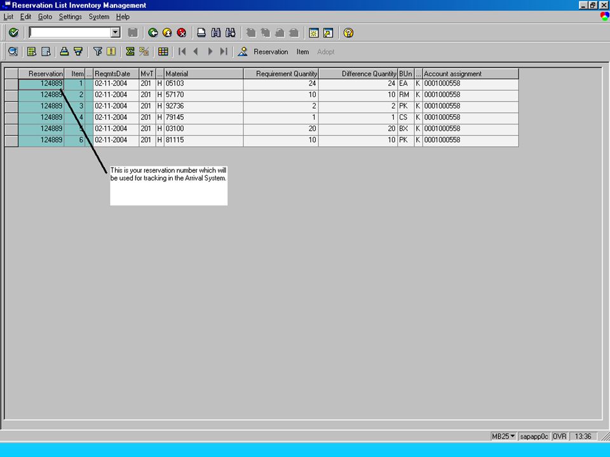The image size is (610, 457).
Task: Go back with the green arrow icon
Action: pyautogui.click(x=153, y=32)
